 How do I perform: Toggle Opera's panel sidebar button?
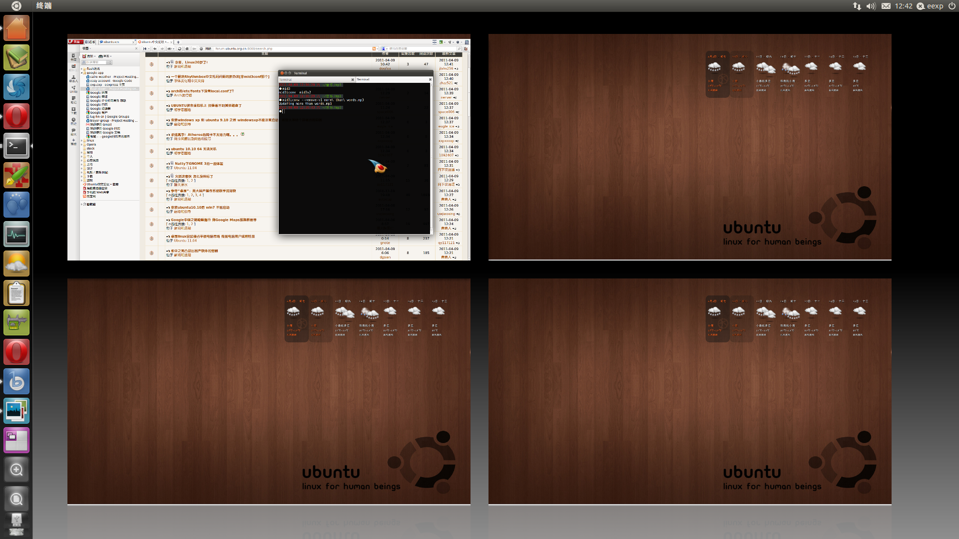(x=90, y=42)
